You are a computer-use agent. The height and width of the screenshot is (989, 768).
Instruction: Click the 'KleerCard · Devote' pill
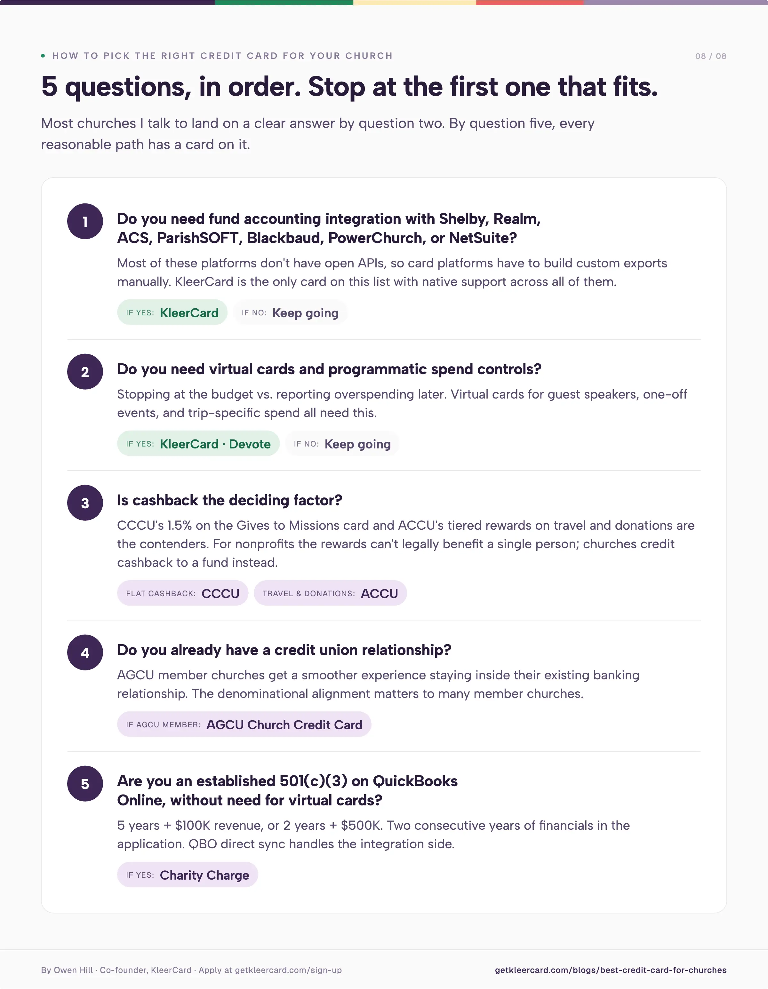198,444
